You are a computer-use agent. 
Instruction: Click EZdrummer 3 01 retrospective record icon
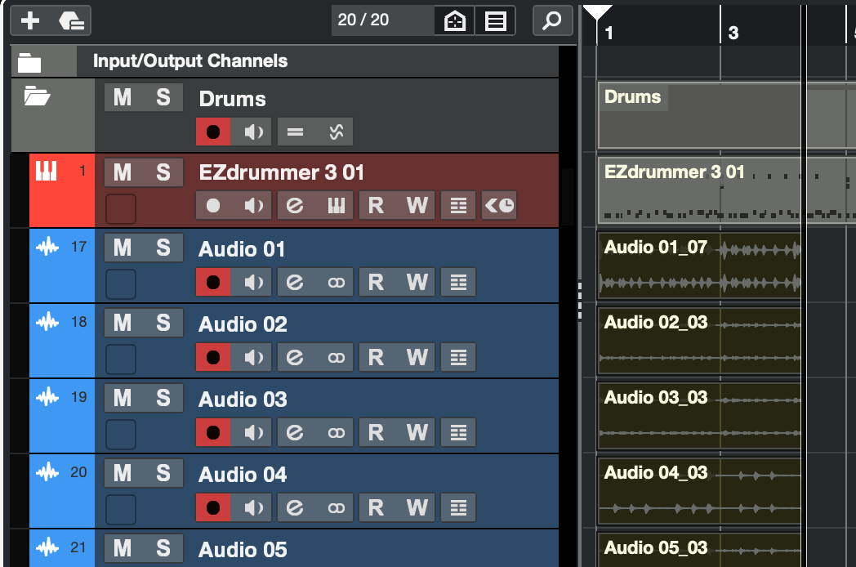tap(499, 206)
